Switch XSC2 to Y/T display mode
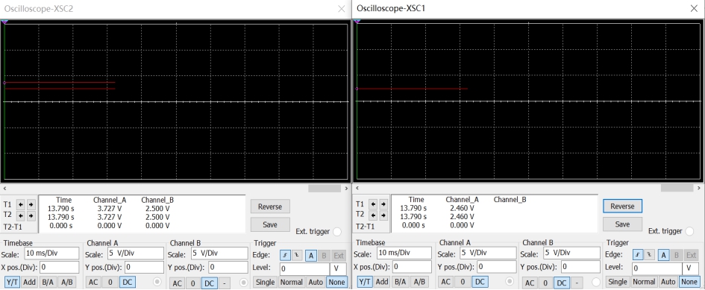This screenshot has width=705, height=290. [x=12, y=282]
